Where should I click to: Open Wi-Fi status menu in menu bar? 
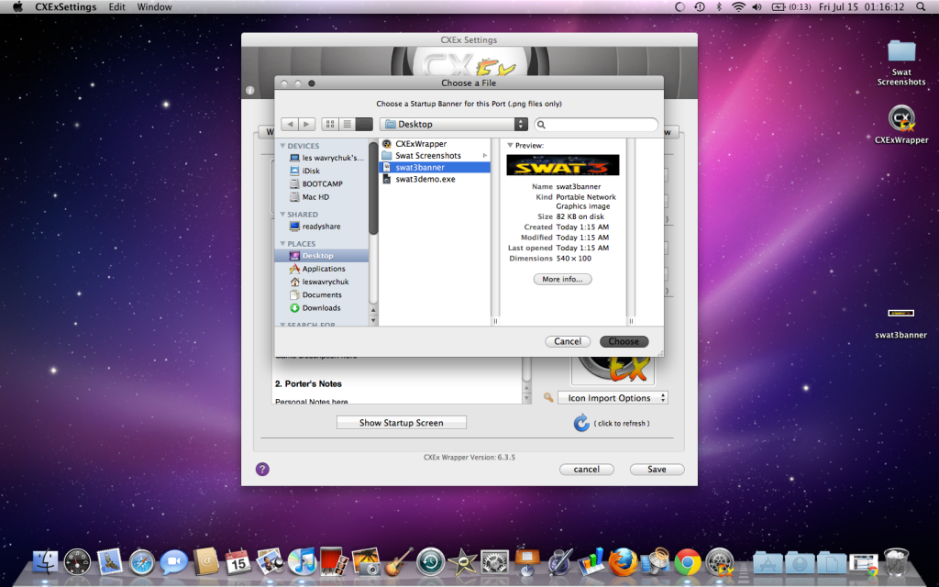click(738, 7)
